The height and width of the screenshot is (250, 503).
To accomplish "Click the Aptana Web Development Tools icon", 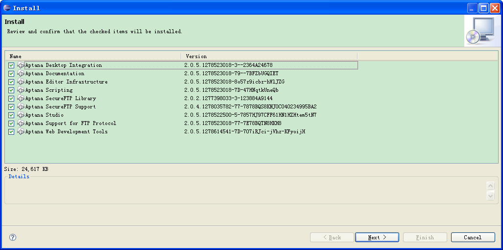I will pos(21,132).
